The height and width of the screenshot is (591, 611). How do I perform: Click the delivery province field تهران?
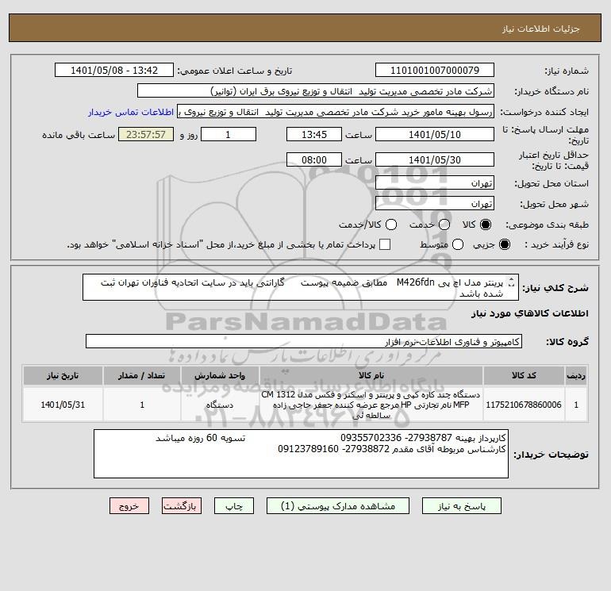[x=435, y=182]
